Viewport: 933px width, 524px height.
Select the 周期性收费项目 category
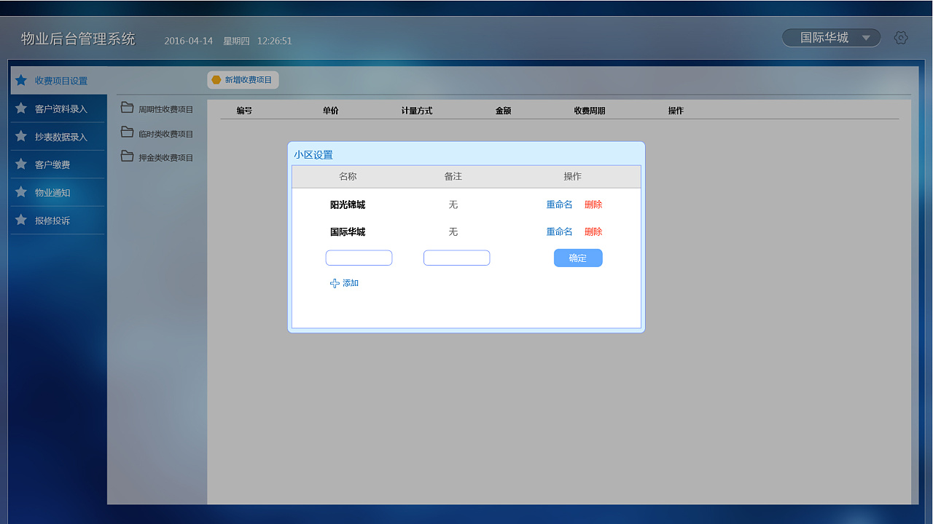coord(166,109)
